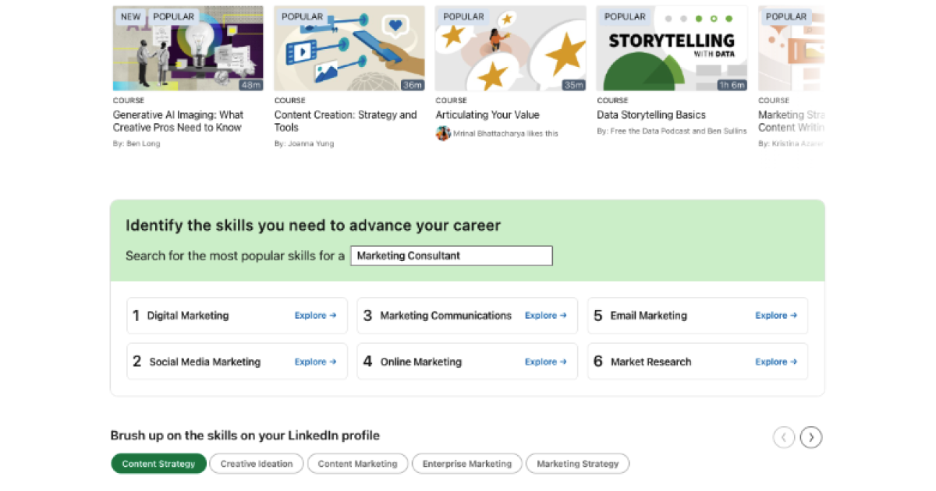The image size is (936, 491).
Task: Explore the Market Research skill
Action: [775, 361]
